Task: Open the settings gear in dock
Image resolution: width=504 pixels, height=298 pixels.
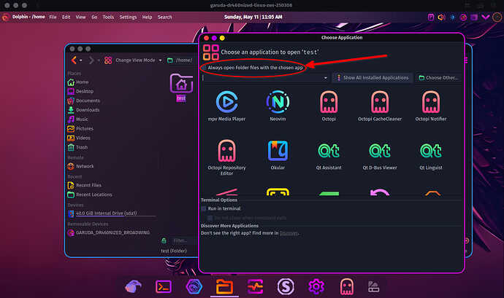Action: (x=316, y=286)
